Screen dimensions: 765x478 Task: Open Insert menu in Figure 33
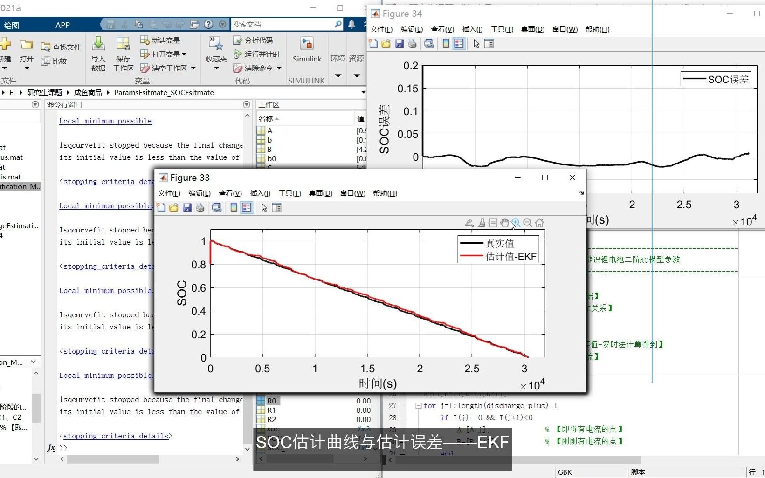click(260, 193)
